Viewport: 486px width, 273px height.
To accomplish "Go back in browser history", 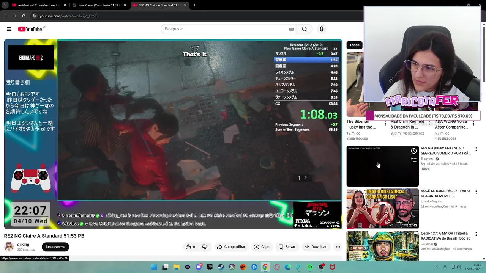I will 5,16.
